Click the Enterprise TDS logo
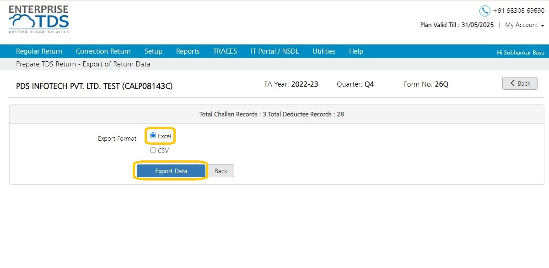This screenshot has width=549, height=268. 39,19
